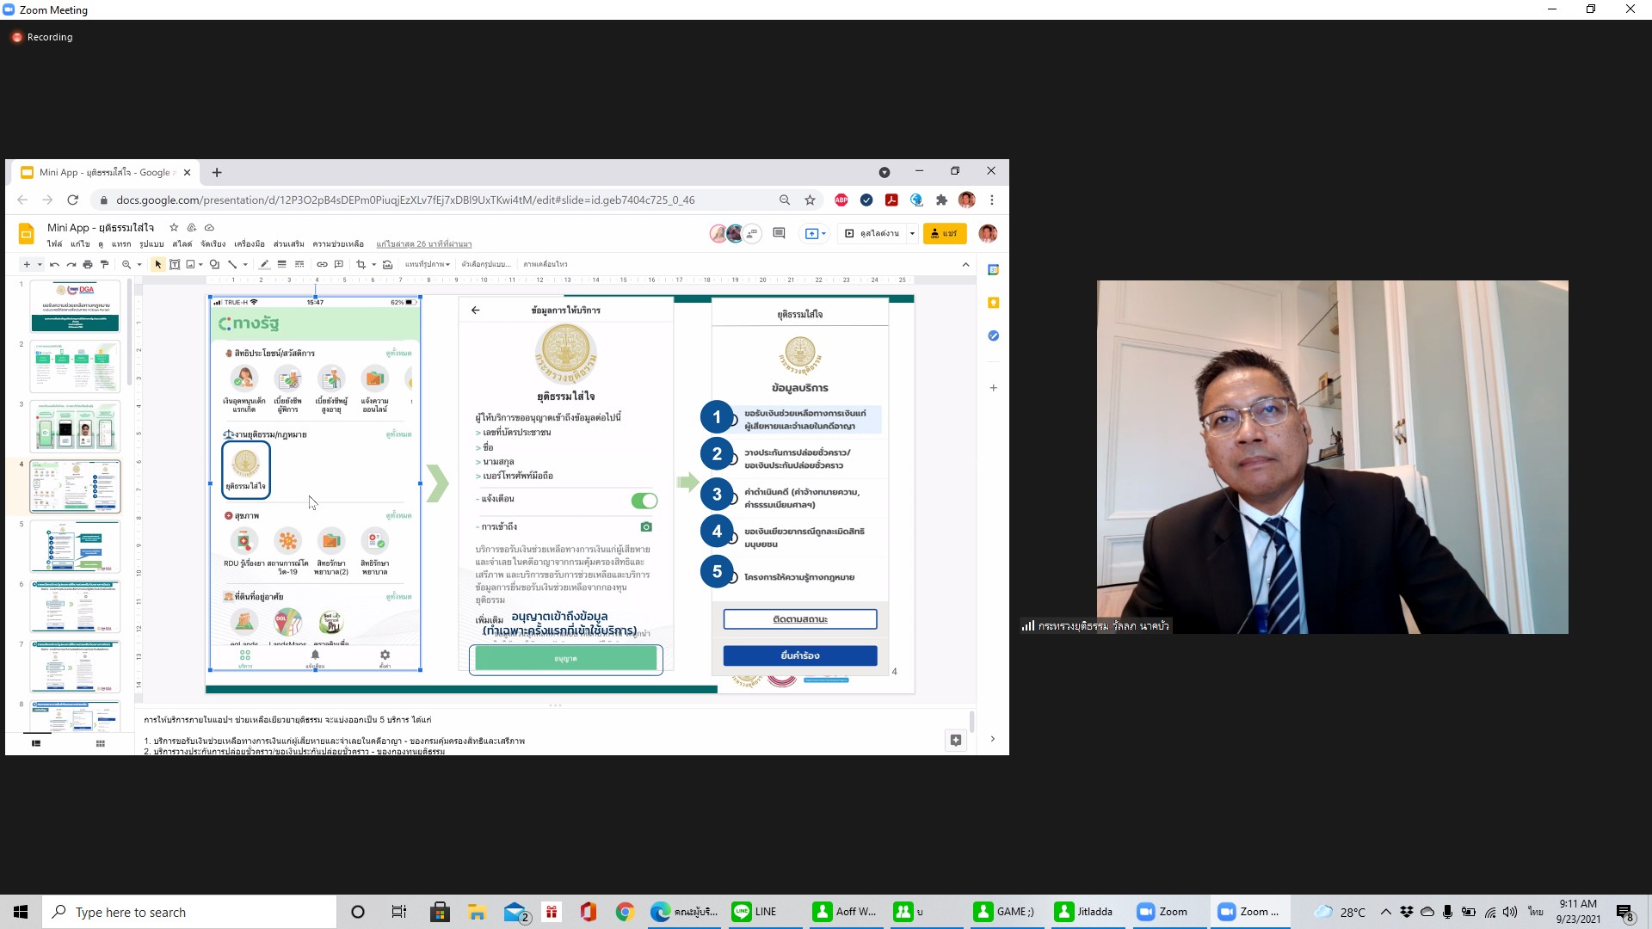Open Google Keep side panel icon
Viewport: 1652px width, 929px height.
993,303
